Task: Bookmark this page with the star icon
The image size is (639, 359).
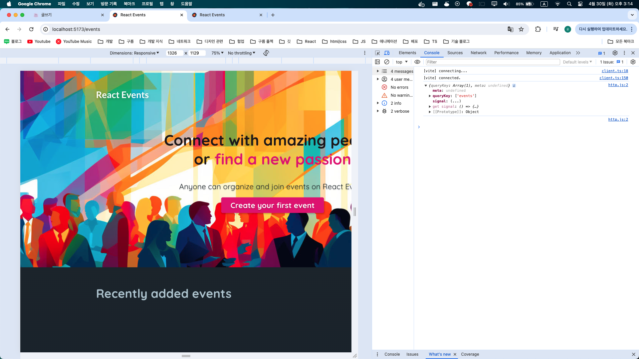Action: pos(521,29)
